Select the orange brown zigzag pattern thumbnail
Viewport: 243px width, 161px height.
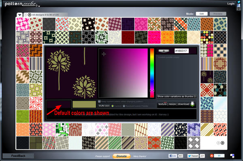point(36,50)
